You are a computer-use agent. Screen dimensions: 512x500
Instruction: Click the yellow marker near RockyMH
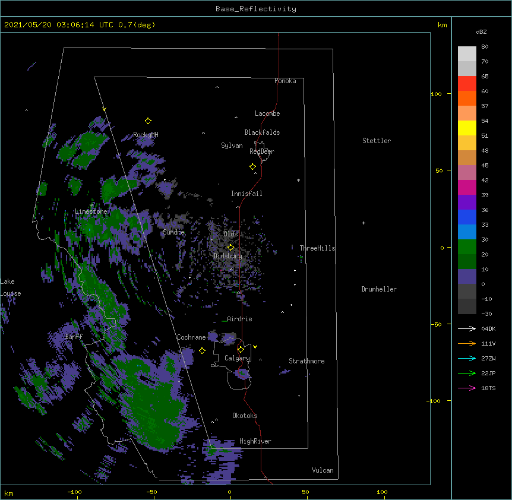coord(148,121)
